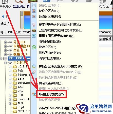The image size is (113, 114).
Task: Select the 本地磁盘 tree label
Action: [22, 46]
